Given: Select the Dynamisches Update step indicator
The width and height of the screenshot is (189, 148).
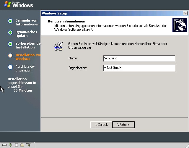Looking at the screenshot, I should [x=10, y=32].
